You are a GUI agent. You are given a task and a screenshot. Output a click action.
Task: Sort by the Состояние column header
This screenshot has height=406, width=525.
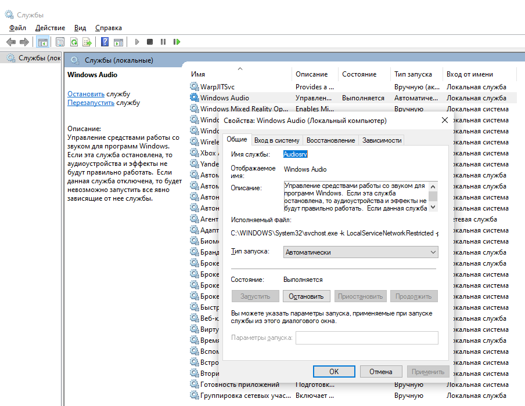(x=364, y=74)
